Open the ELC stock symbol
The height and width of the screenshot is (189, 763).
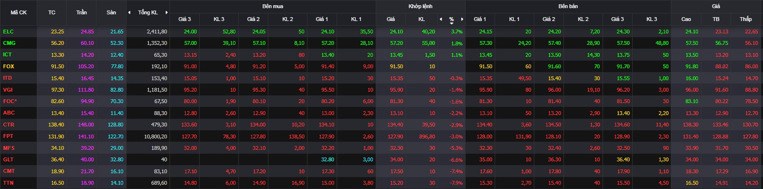click(x=8, y=31)
